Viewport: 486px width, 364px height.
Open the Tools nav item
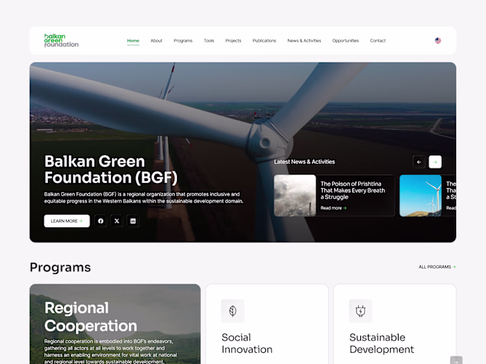(x=209, y=40)
